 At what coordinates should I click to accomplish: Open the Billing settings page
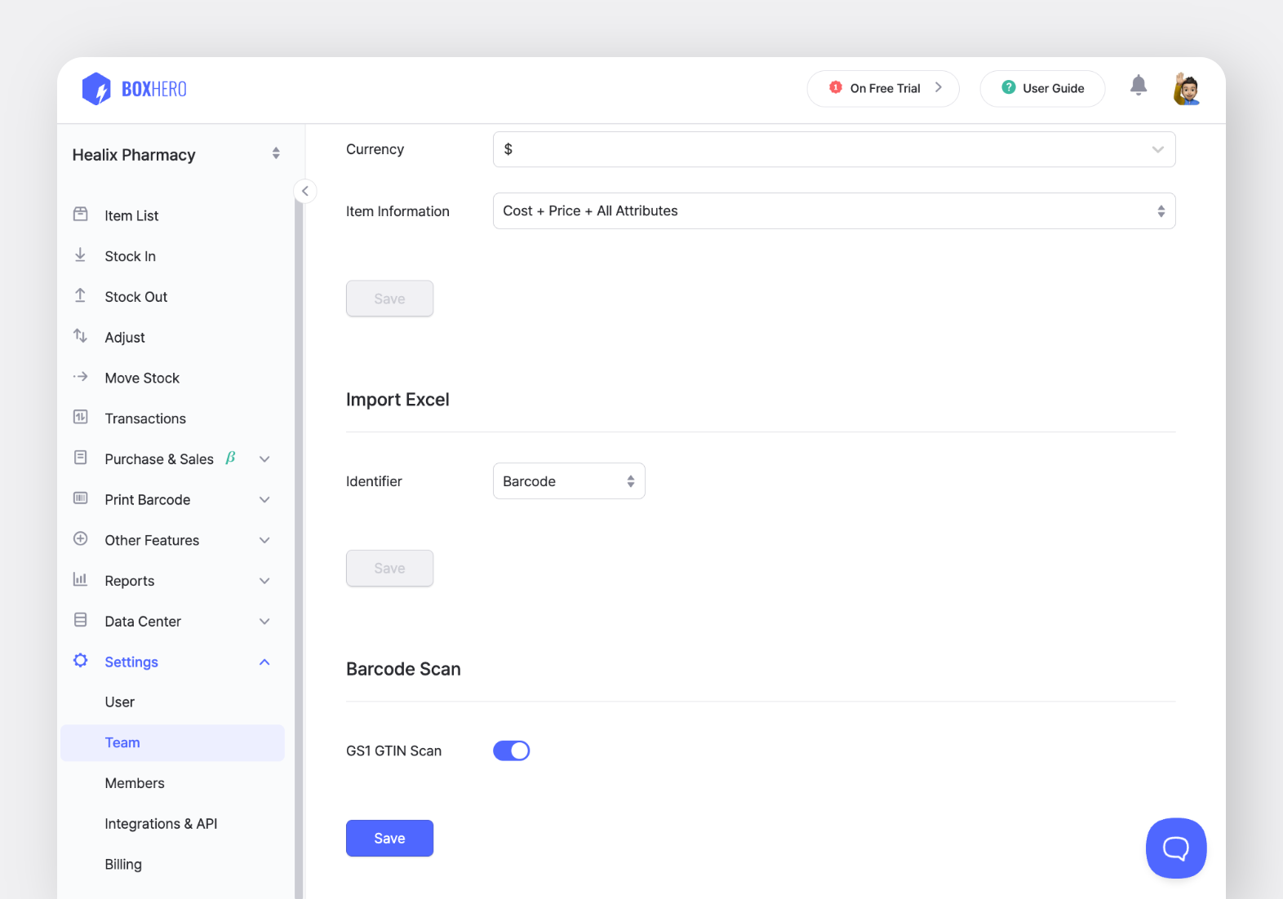tap(123, 865)
